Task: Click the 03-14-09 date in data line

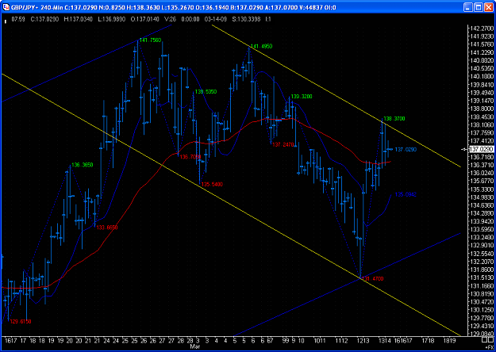Action: coord(215,19)
